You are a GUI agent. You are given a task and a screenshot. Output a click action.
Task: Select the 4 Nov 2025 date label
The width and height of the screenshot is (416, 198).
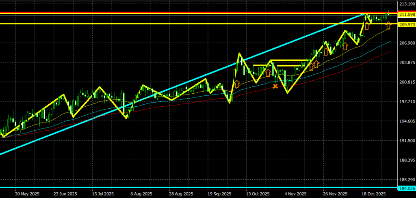tap(296, 194)
